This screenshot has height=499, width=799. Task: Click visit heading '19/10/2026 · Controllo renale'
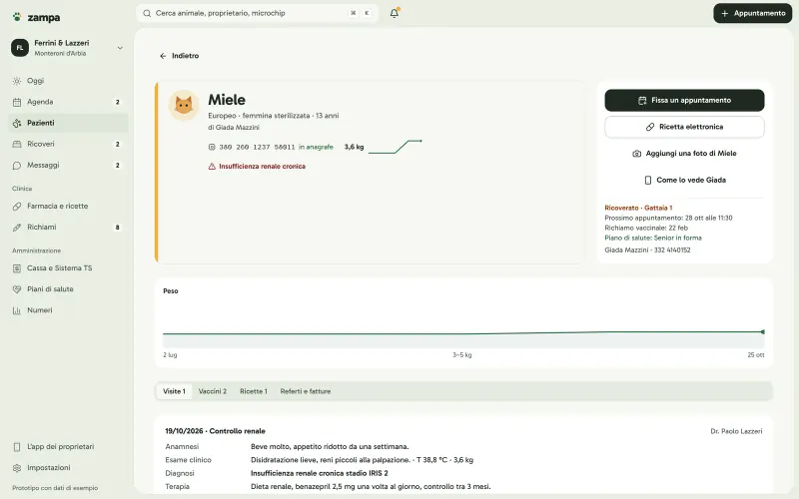(x=215, y=431)
